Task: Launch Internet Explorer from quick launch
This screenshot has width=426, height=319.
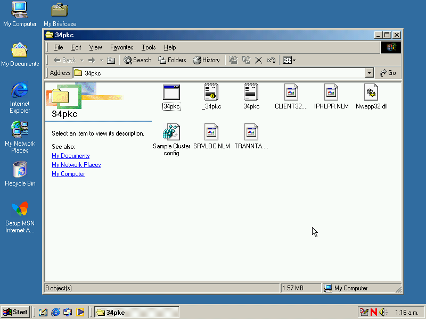Action: click(x=55, y=312)
